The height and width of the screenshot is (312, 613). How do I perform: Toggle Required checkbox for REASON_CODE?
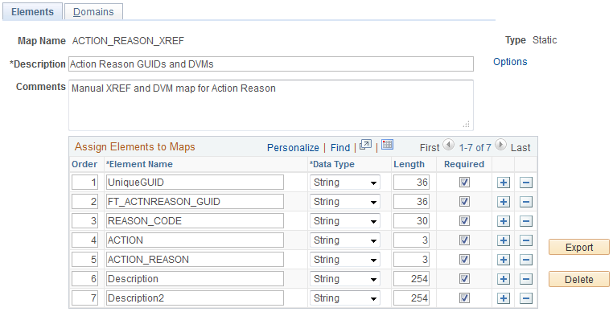point(464,220)
